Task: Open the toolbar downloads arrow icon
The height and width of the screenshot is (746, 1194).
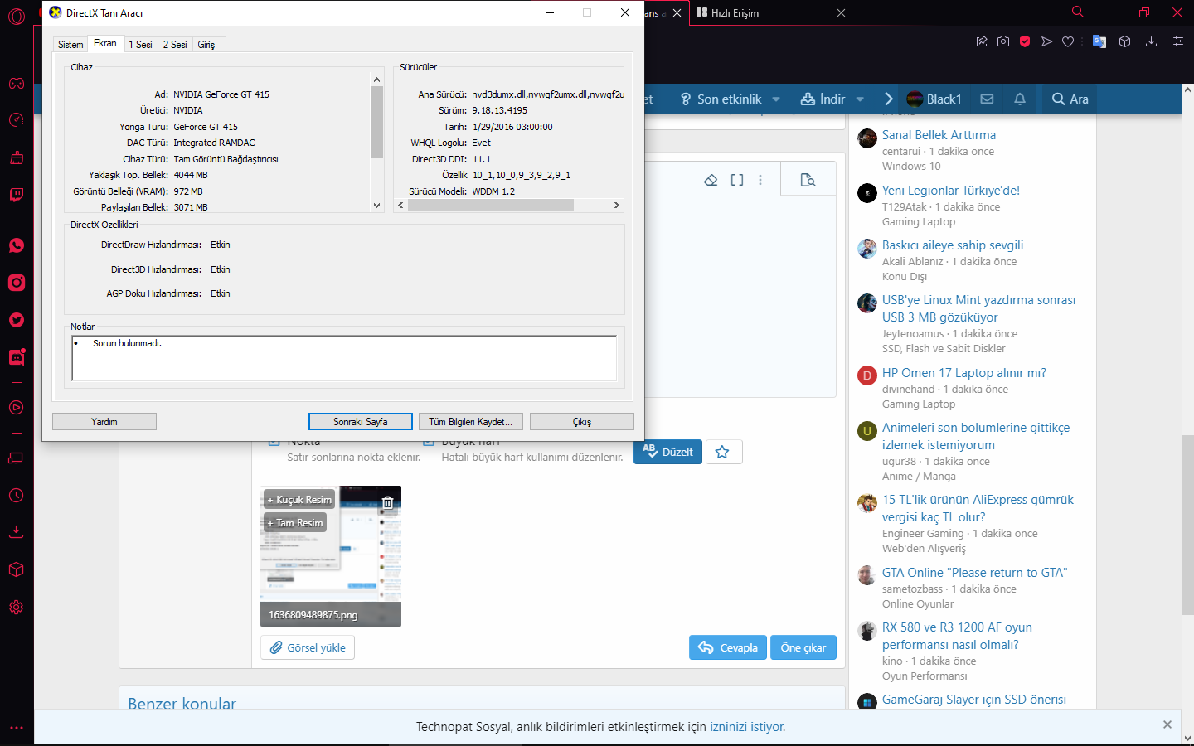Action: pos(1152,41)
